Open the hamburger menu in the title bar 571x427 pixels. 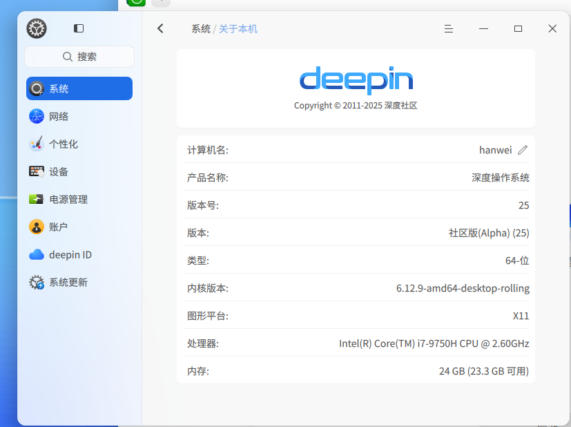pyautogui.click(x=449, y=28)
